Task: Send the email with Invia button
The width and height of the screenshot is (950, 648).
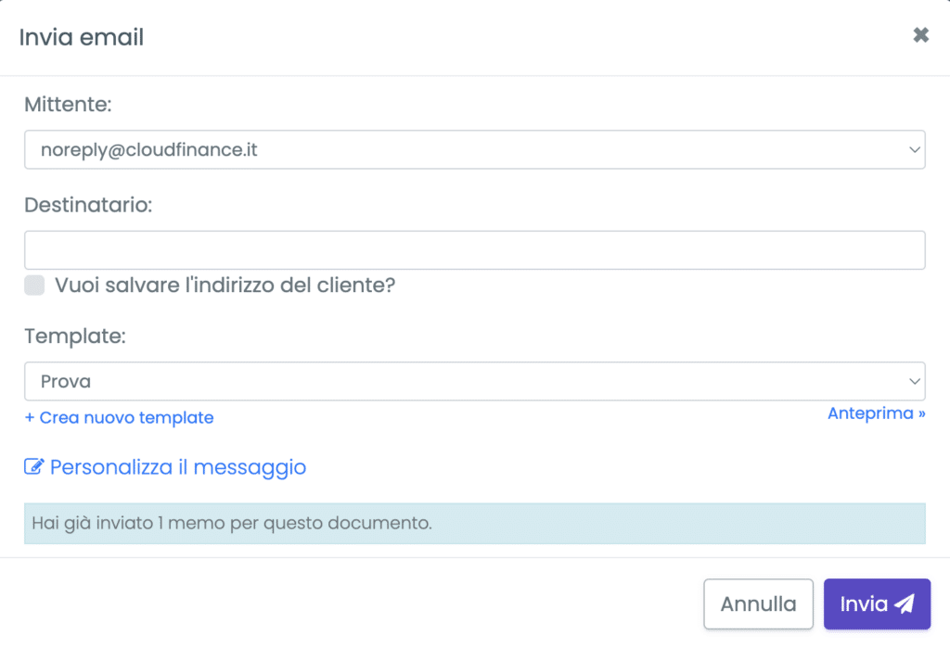Action: click(x=877, y=604)
